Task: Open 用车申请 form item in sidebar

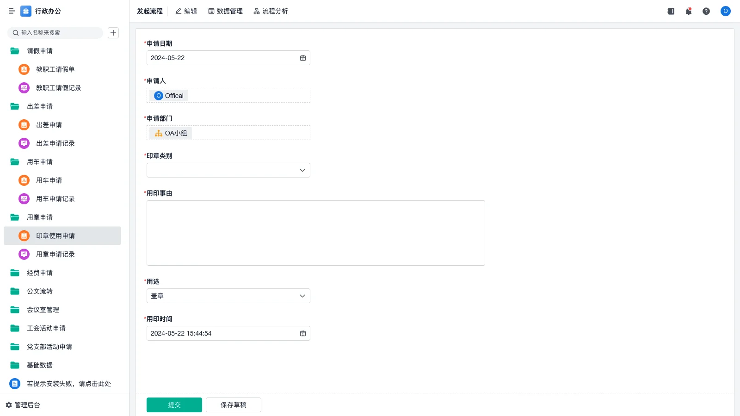Action: pos(62,180)
